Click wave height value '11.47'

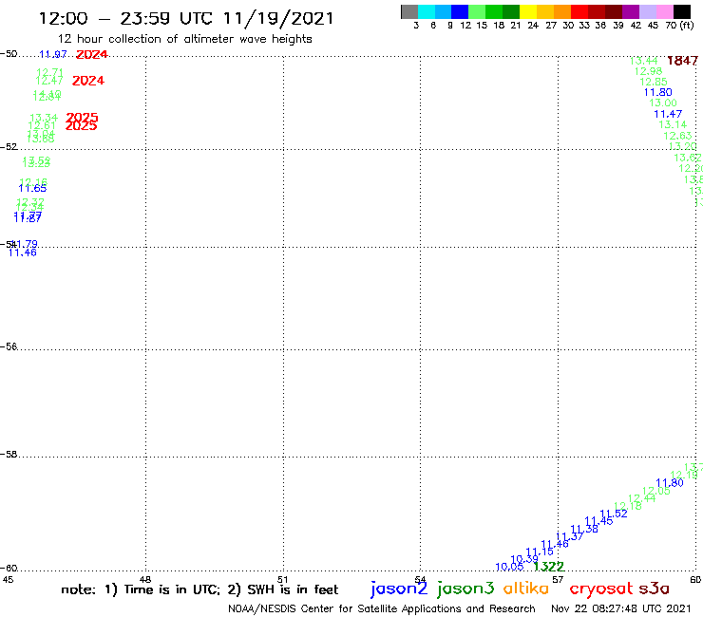(668, 114)
